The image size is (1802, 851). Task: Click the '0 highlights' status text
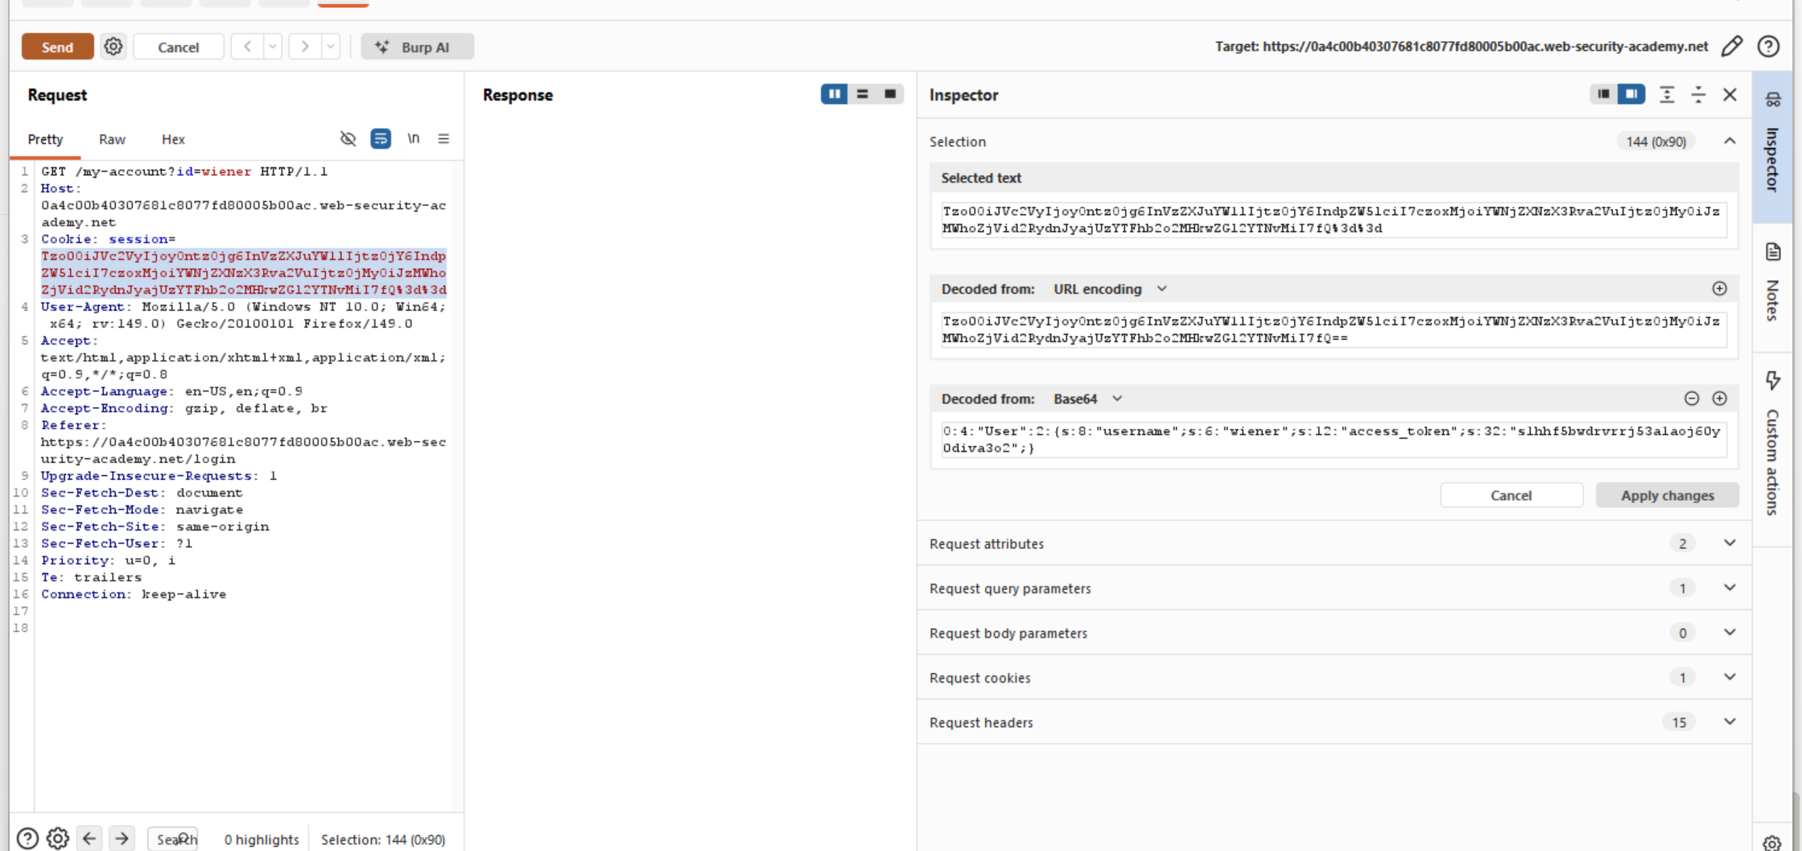(262, 839)
